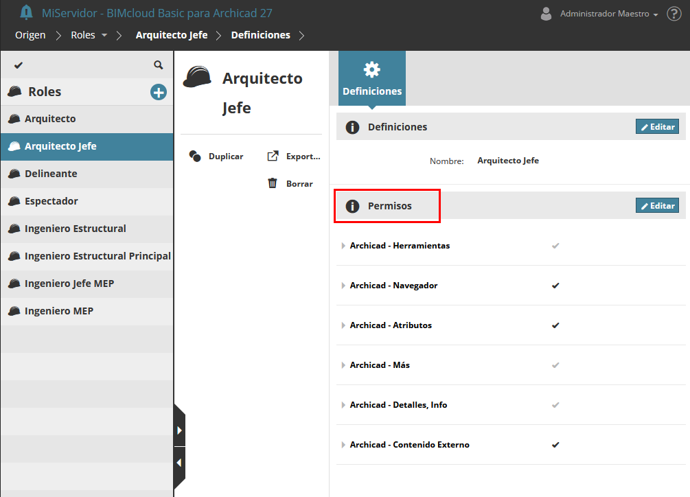
Task: Expand Archicad - Navegador permissions
Action: coord(343,286)
